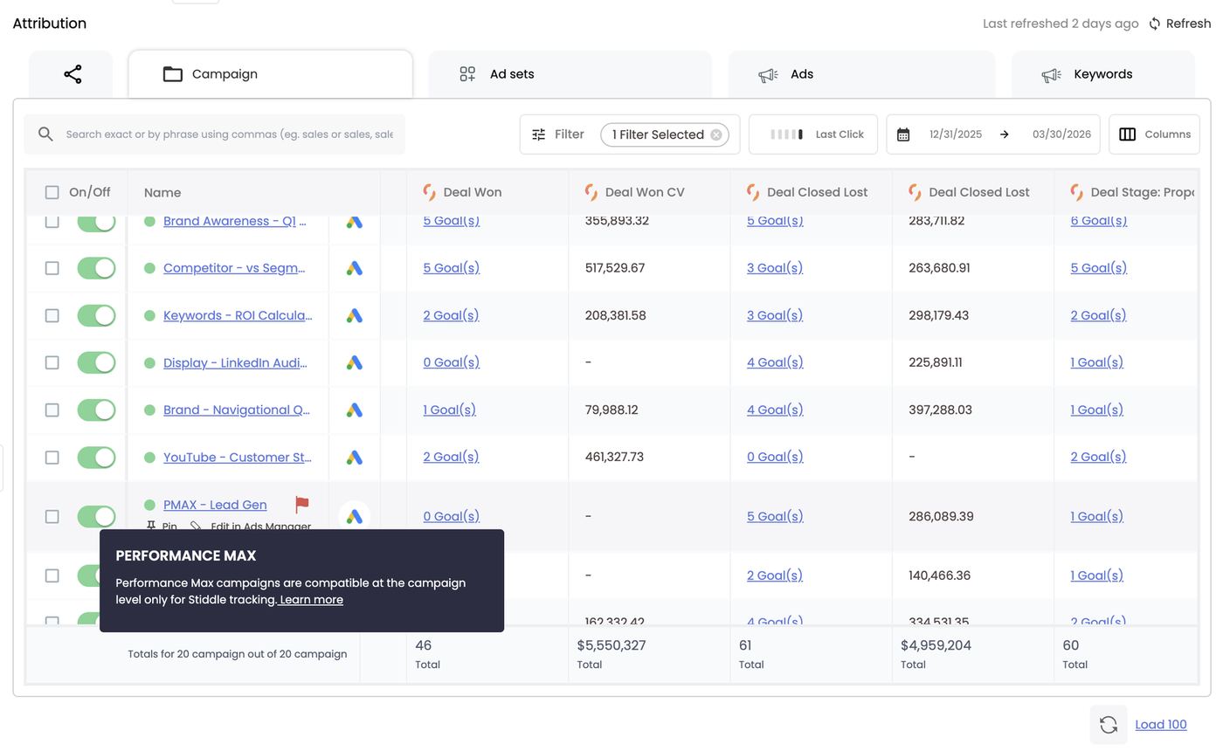1223x751 pixels.
Task: Open 5 Goal(s) Deal Closed Lost for PMAX row
Action: (x=775, y=516)
